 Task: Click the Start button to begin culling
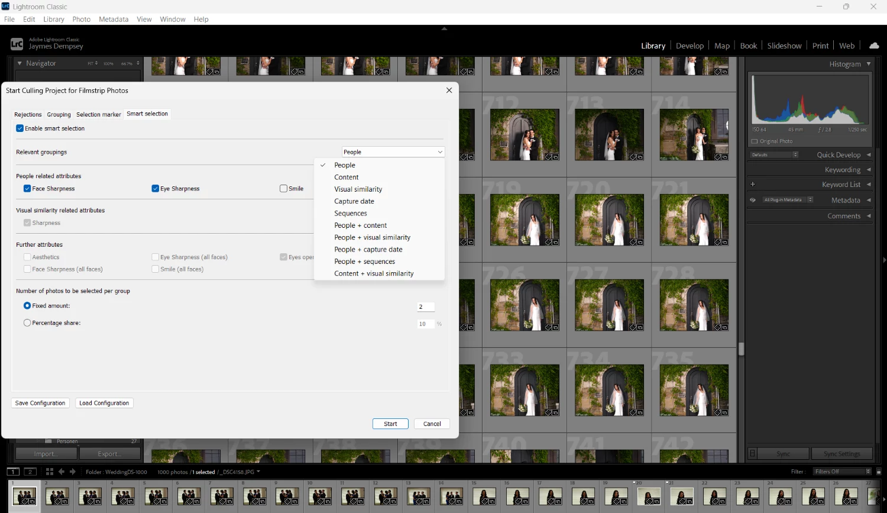pos(390,424)
